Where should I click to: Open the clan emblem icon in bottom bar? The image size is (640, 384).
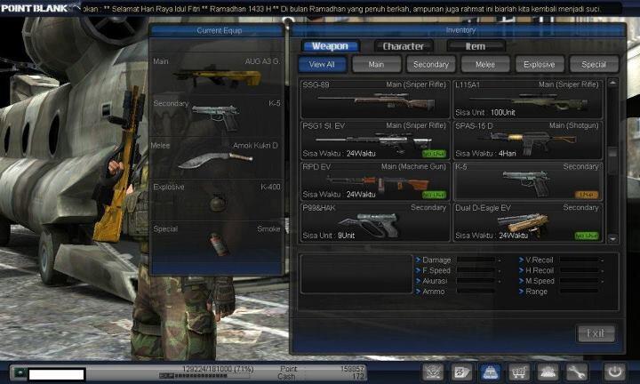pos(433,372)
